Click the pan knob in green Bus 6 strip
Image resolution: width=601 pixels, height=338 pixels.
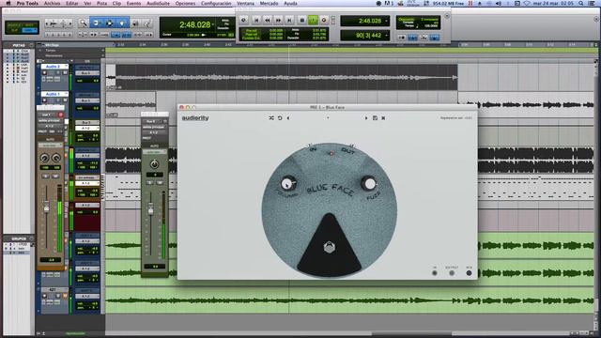pos(154,164)
